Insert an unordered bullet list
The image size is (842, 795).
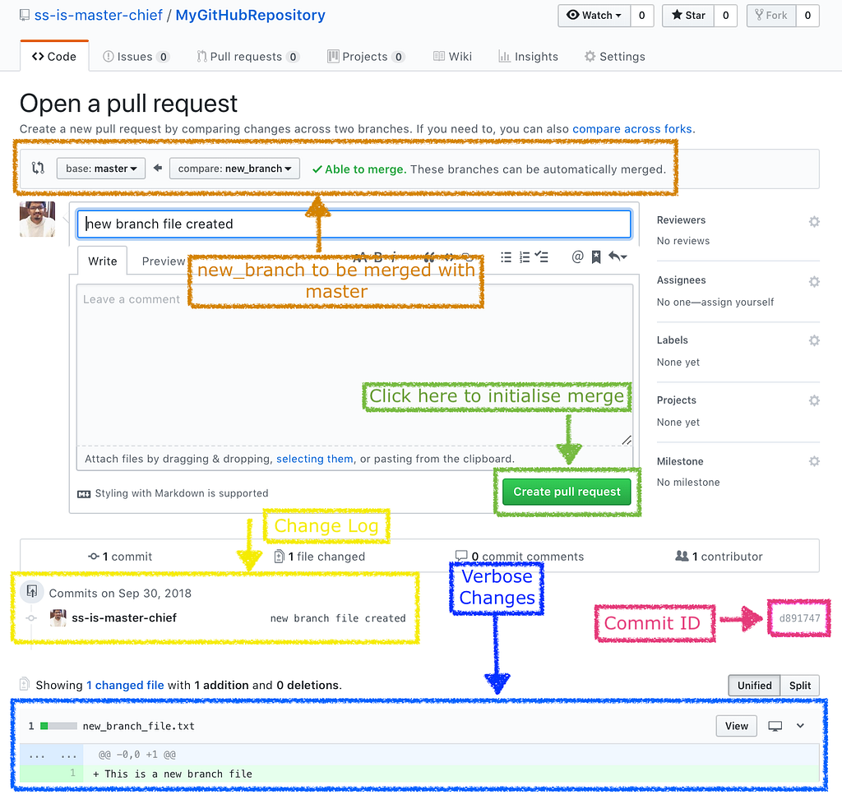click(506, 257)
